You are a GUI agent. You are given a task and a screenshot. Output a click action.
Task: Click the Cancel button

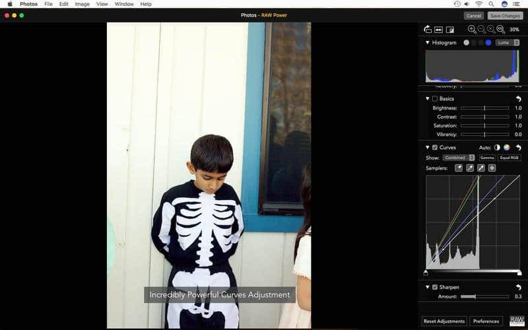pyautogui.click(x=474, y=15)
